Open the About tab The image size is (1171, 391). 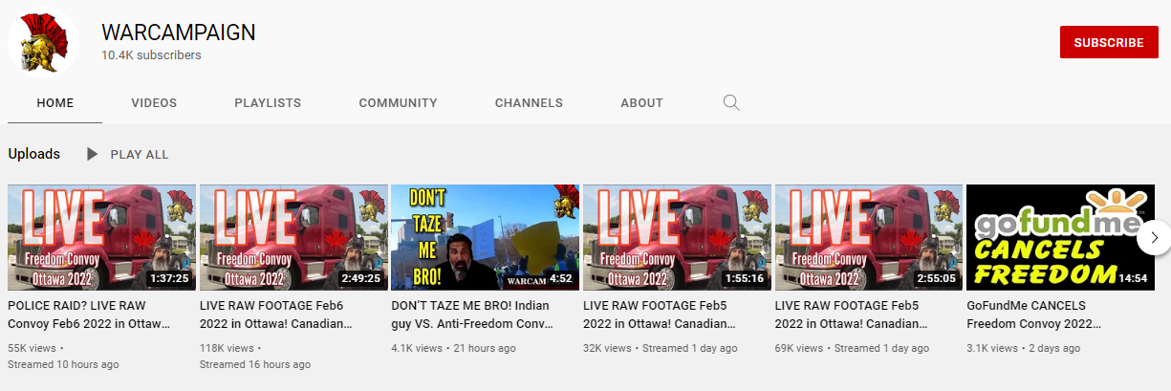tap(641, 102)
